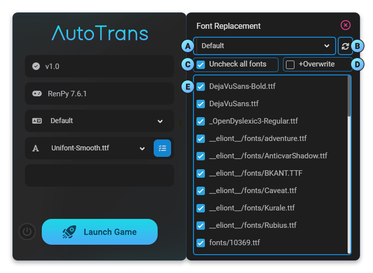The width and height of the screenshot is (373, 273).
Task: Click the empty field below the font selector
Action: point(99,176)
